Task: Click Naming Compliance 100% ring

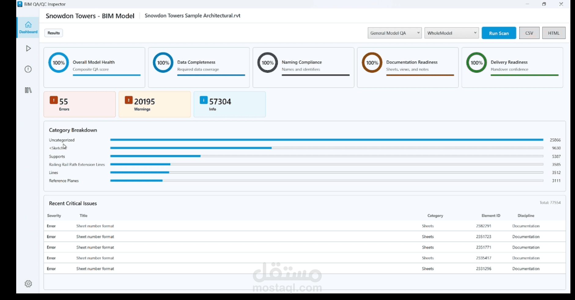Action: coord(267,63)
